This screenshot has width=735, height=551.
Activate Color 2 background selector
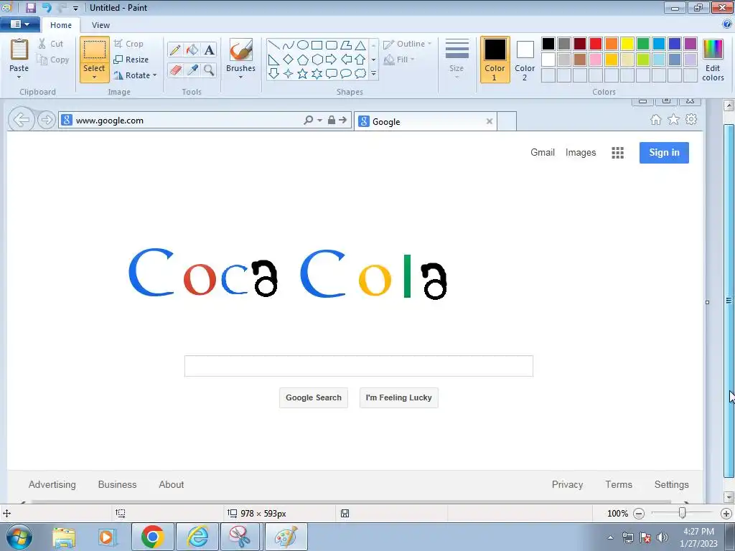(x=525, y=60)
